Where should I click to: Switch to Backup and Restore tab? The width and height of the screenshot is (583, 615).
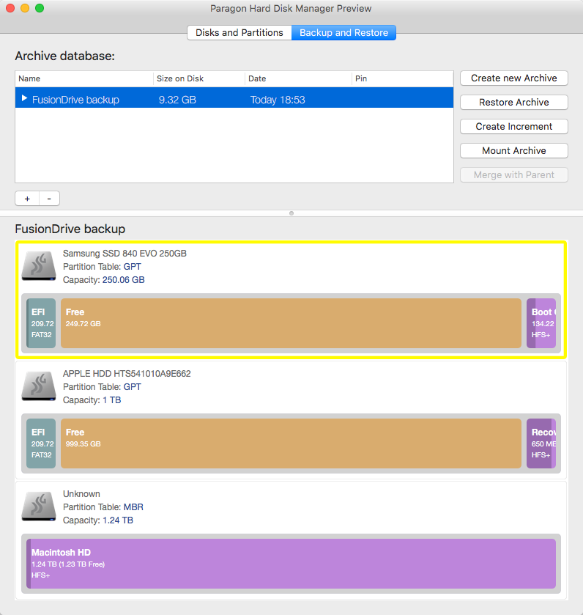(x=344, y=32)
